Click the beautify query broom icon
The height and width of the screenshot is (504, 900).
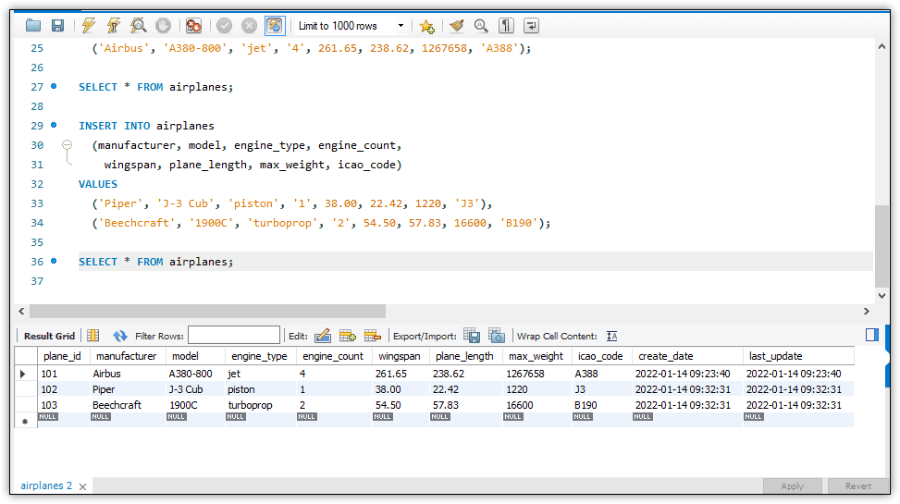tap(456, 26)
